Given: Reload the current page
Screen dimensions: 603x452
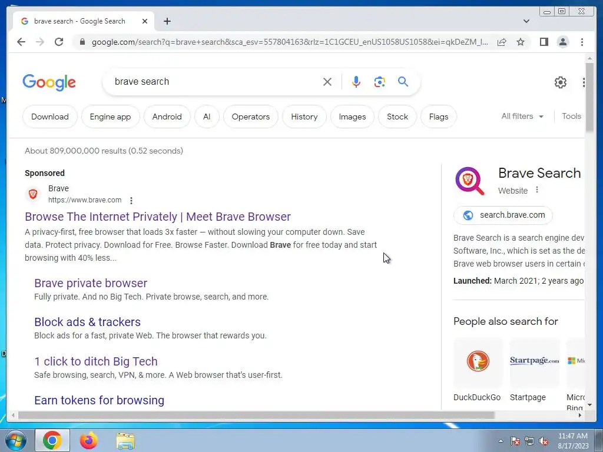Looking at the screenshot, I should pyautogui.click(x=59, y=42).
